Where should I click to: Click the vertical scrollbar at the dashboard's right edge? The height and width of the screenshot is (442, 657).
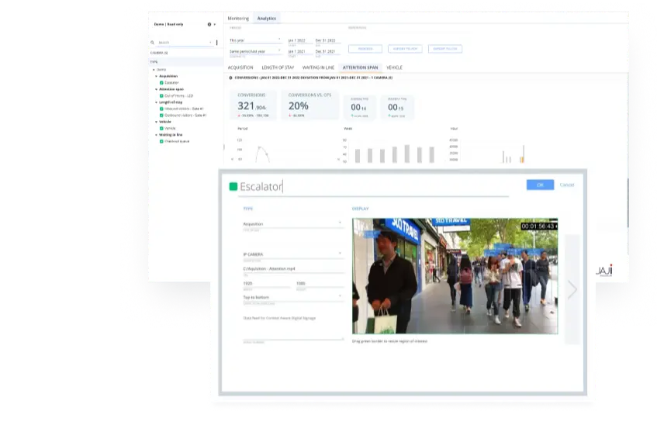pyautogui.click(x=628, y=202)
